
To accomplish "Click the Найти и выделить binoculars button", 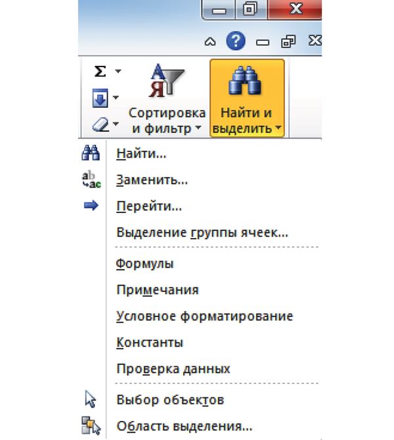I will 247,98.
